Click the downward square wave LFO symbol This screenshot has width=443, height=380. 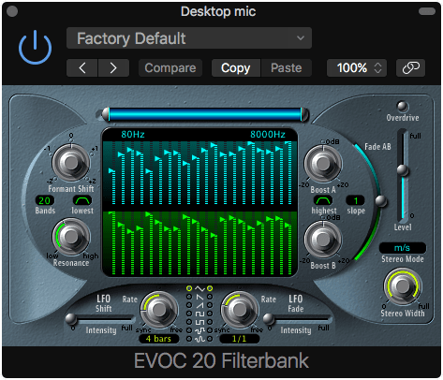199,322
